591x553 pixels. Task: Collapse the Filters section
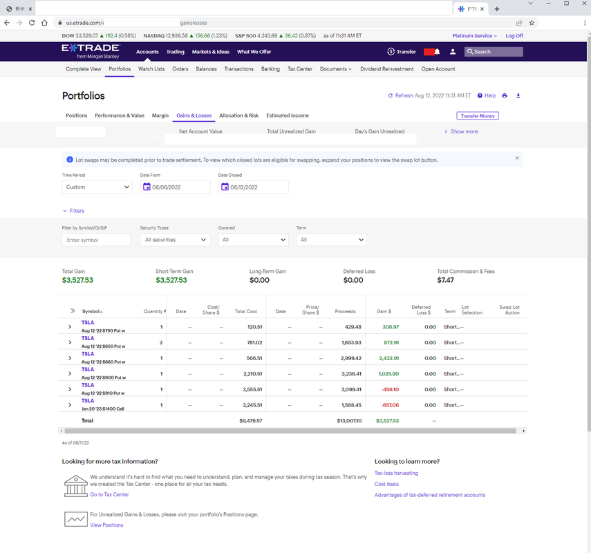[73, 211]
